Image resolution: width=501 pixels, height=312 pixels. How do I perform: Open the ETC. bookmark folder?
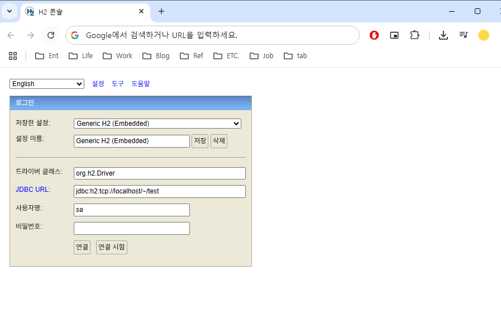[226, 56]
